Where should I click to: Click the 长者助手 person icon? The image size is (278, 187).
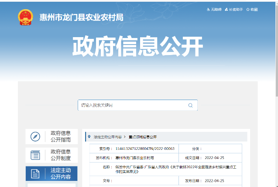pyautogui.click(x=227, y=10)
